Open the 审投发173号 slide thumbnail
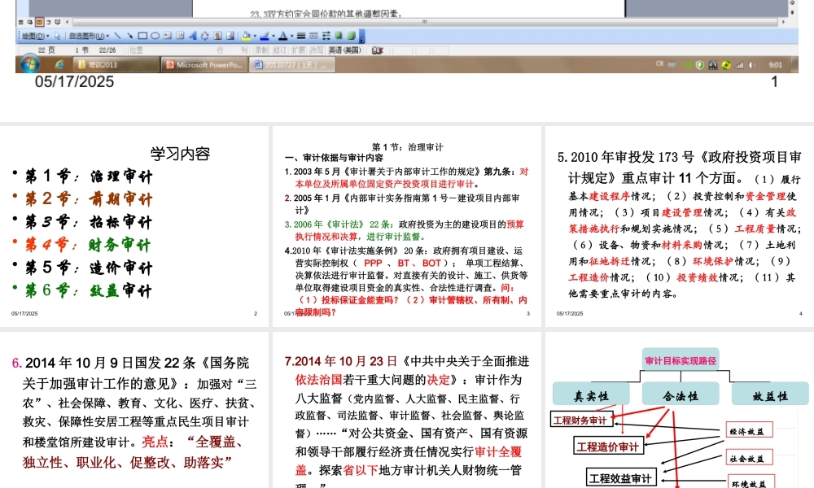 click(680, 226)
